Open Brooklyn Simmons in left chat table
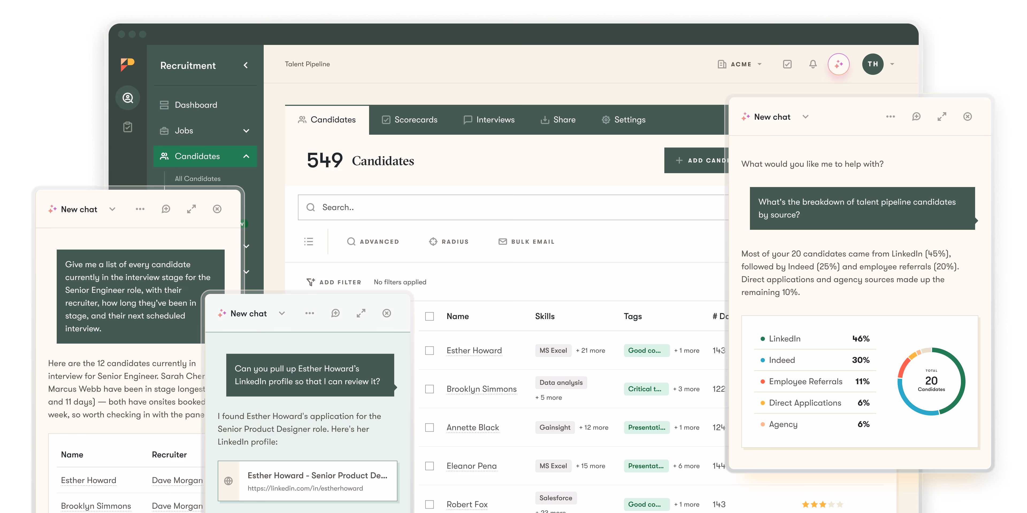Screen dimensions: 1027x513 (96, 506)
